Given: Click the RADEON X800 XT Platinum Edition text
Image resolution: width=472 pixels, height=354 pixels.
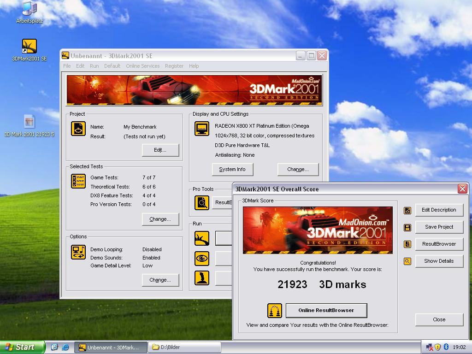Looking at the screenshot, I should coord(262,126).
